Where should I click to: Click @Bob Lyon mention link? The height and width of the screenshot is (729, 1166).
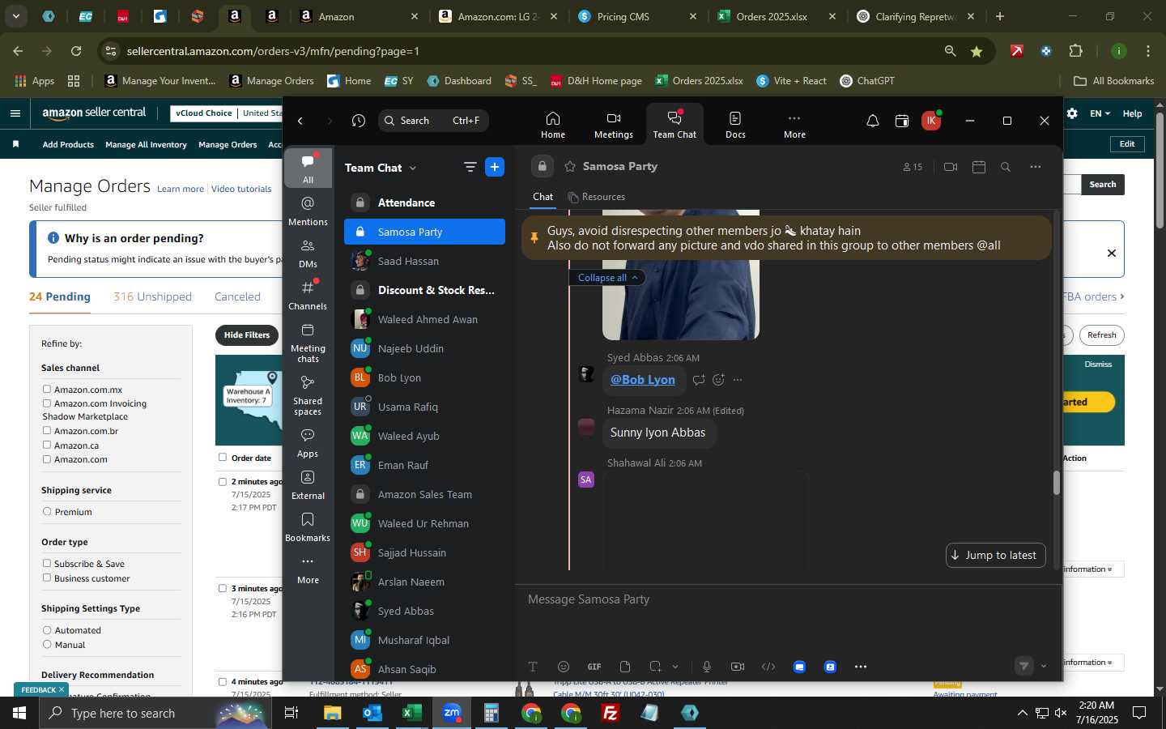pos(643,380)
